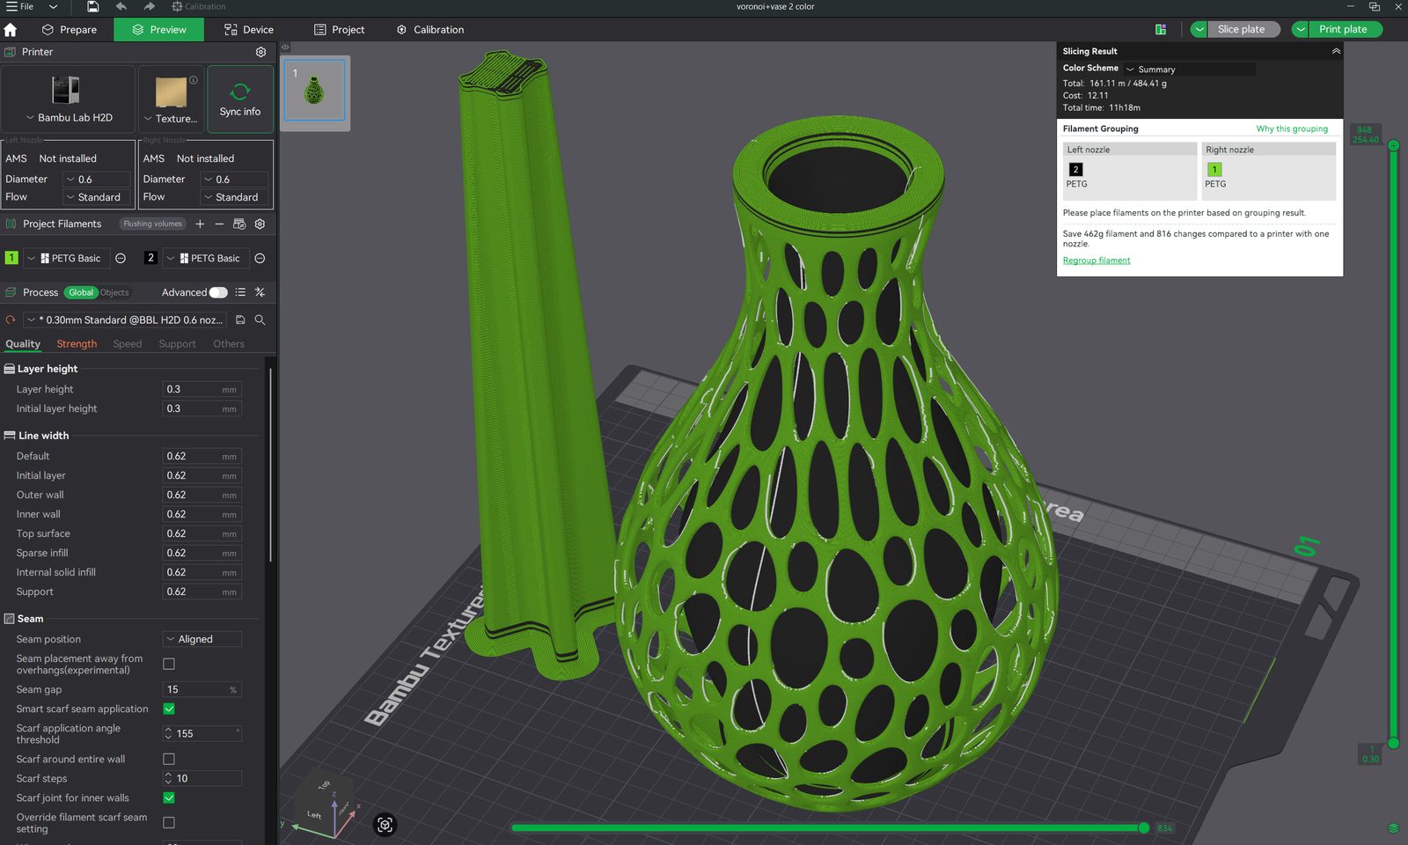The width and height of the screenshot is (1408, 845).
Task: Open the AMS filament sync icon
Action: 239,224
